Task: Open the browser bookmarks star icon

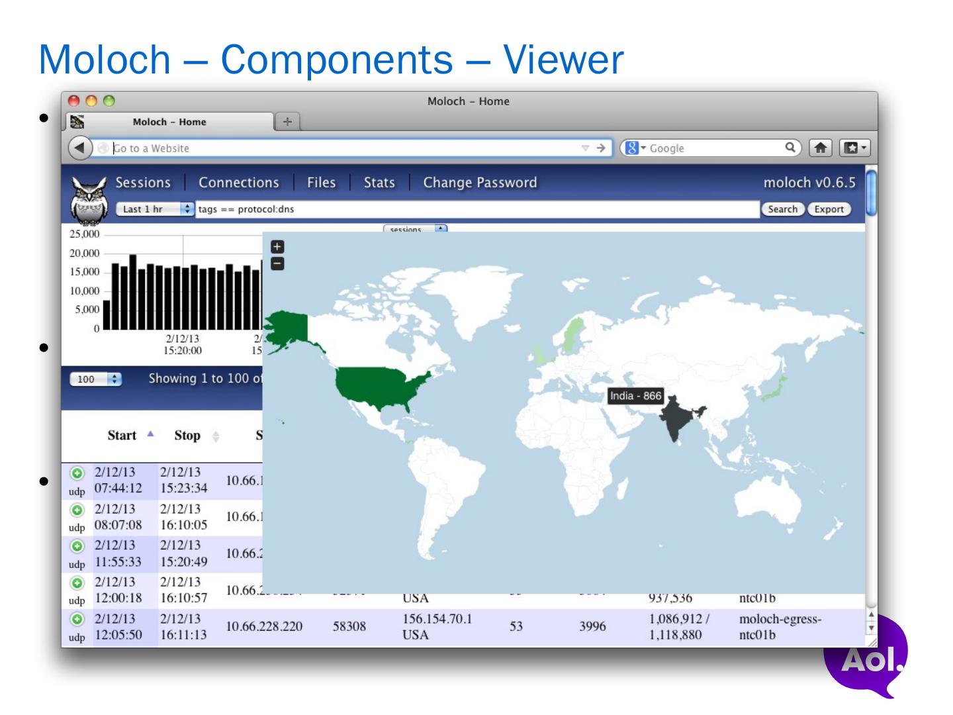Action: click(854, 148)
